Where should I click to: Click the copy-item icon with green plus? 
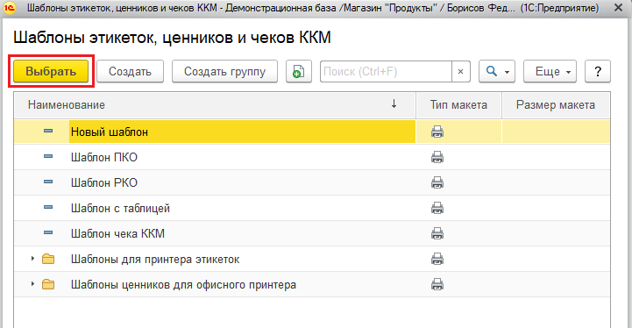click(x=299, y=71)
